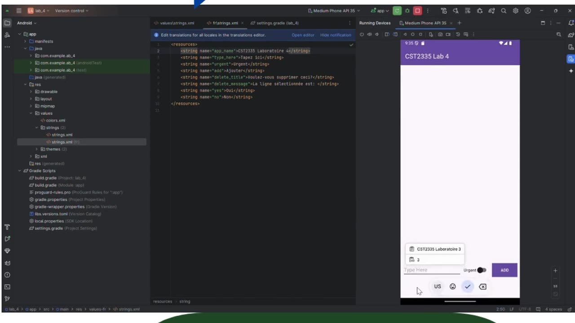Image resolution: width=575 pixels, height=323 pixels.
Task: Open Search Everywhere magnifier icon
Action: click(x=504, y=11)
